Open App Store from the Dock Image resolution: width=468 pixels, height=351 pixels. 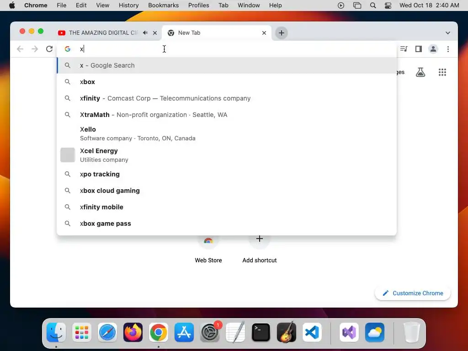[184, 332]
